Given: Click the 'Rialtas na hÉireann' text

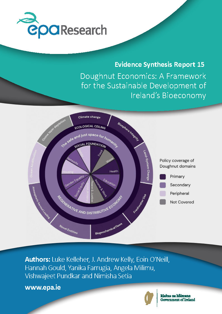Looking at the screenshot, I should 175,296.
